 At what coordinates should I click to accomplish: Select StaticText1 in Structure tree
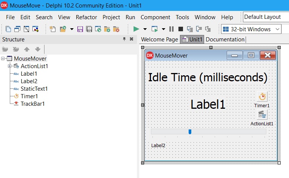point(34,89)
